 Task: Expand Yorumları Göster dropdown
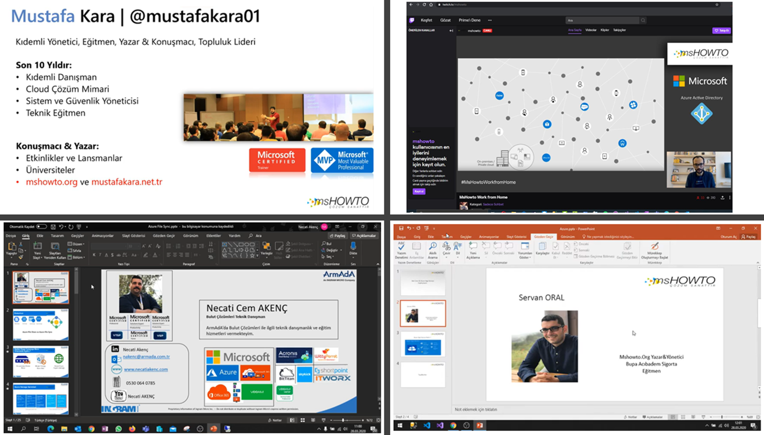tap(525, 251)
